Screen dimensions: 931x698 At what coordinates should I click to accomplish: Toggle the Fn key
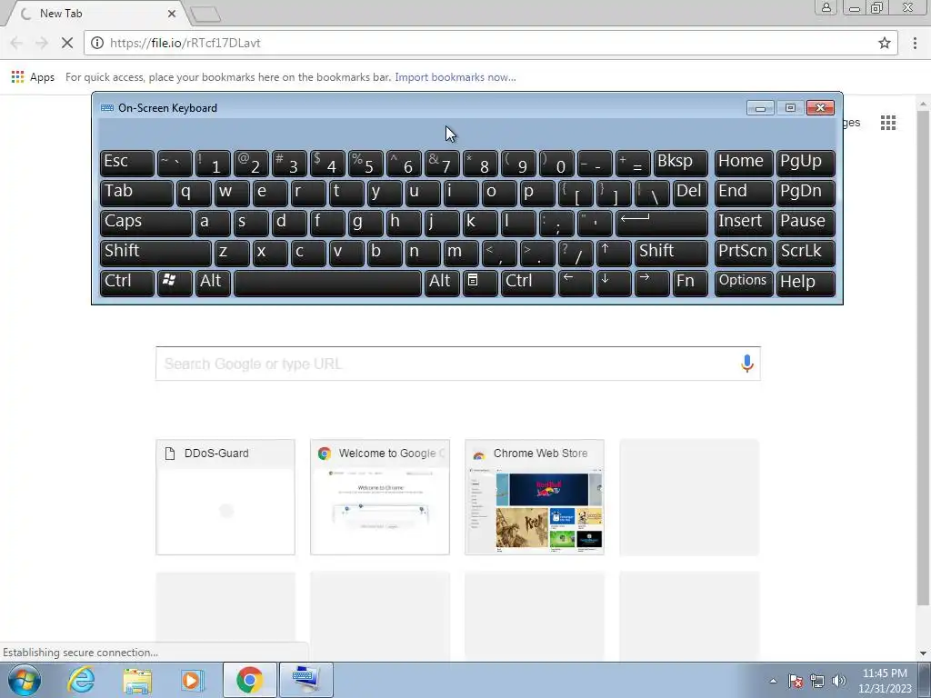[x=691, y=282]
